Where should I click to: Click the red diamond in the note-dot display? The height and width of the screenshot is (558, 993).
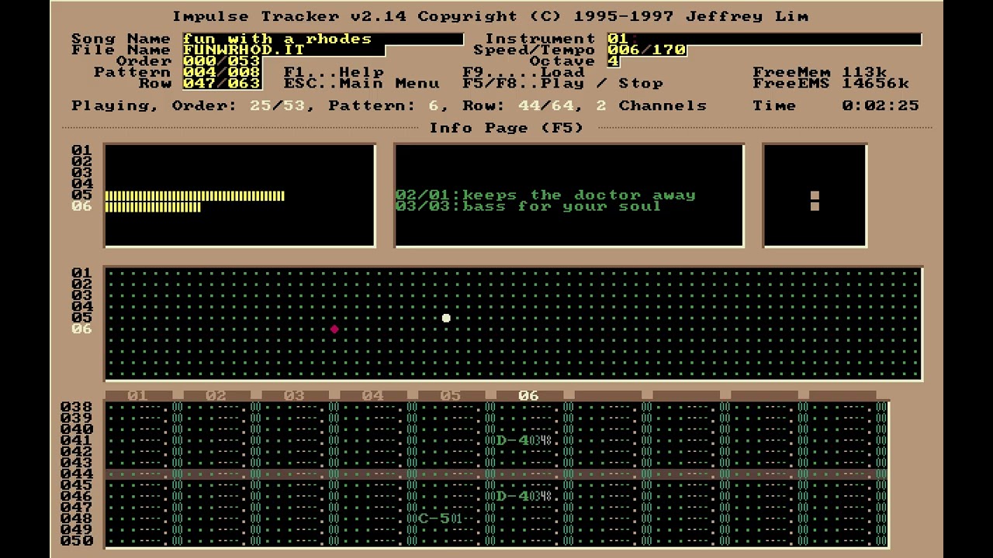click(x=334, y=329)
